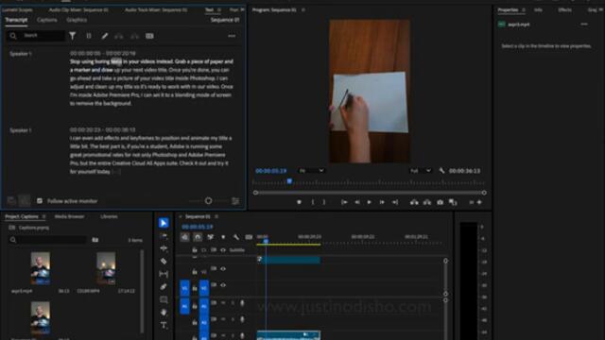Image resolution: width=605 pixels, height=340 pixels.
Task: Open the Libraries tab
Action: click(109, 216)
